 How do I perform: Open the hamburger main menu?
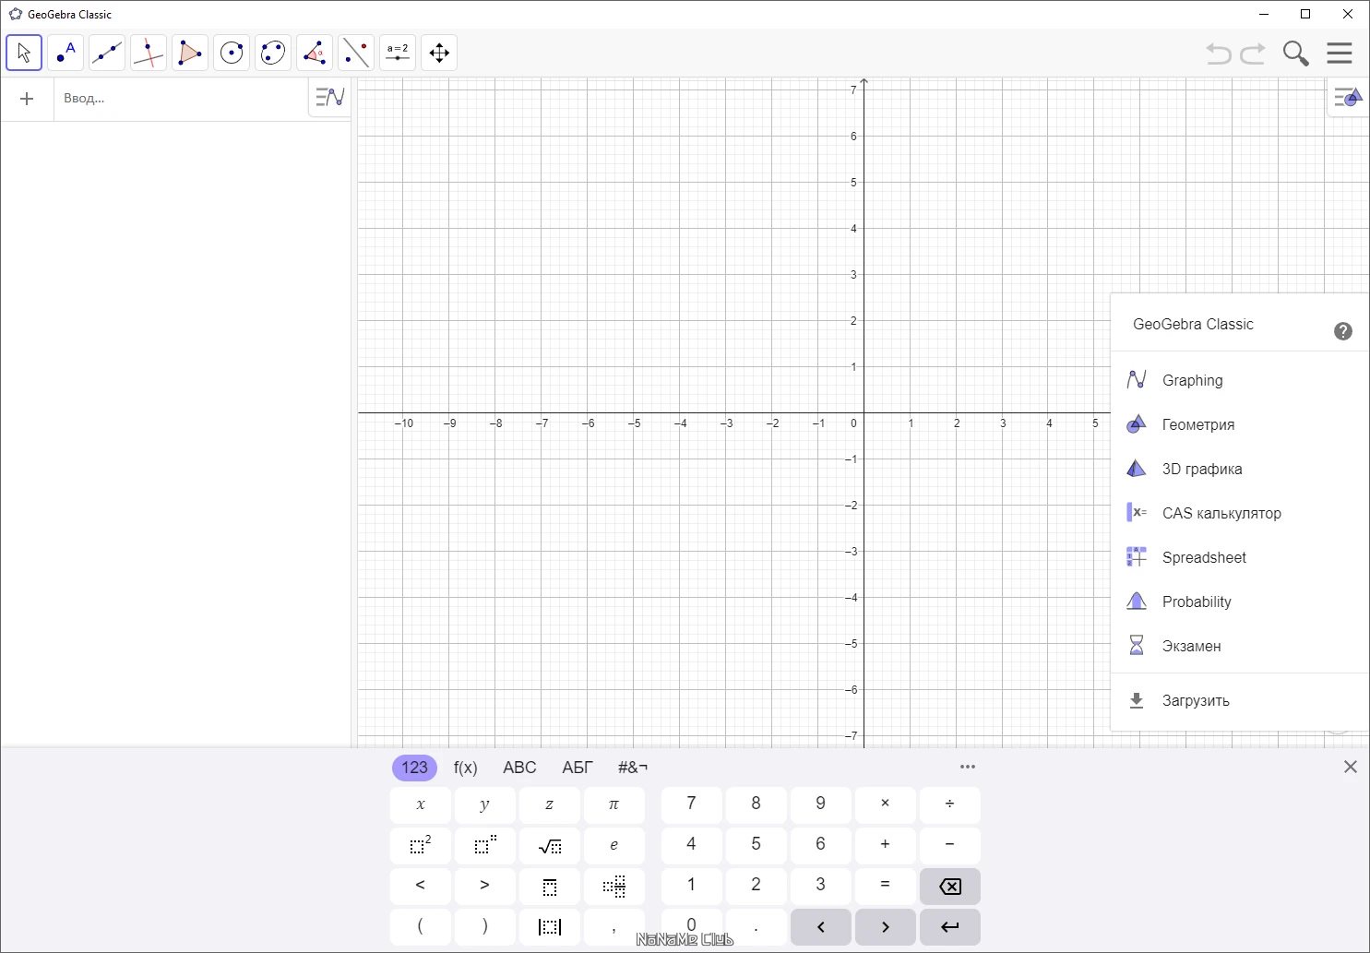[1340, 53]
